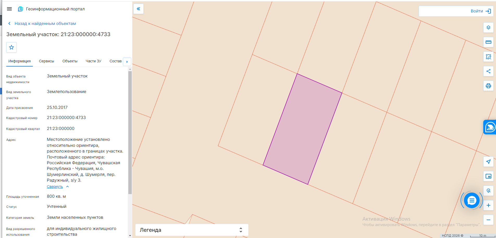Open the map layers panel
The image size is (496, 238).
click(x=488, y=28)
